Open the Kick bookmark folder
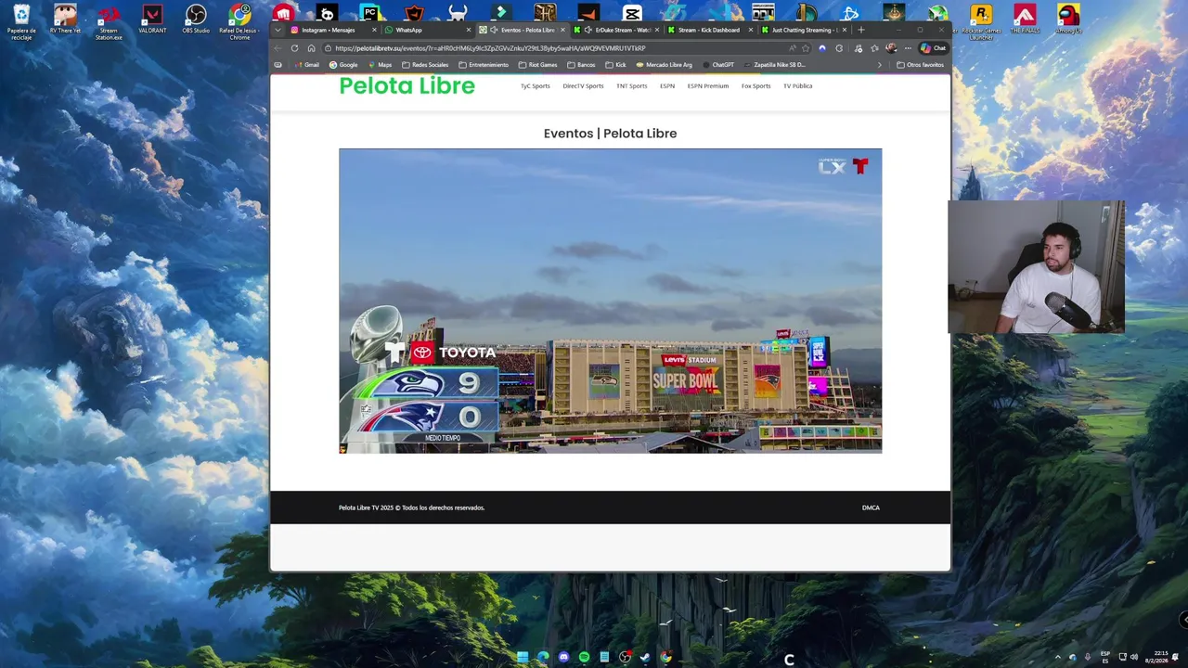The height and width of the screenshot is (668, 1188). coord(615,65)
